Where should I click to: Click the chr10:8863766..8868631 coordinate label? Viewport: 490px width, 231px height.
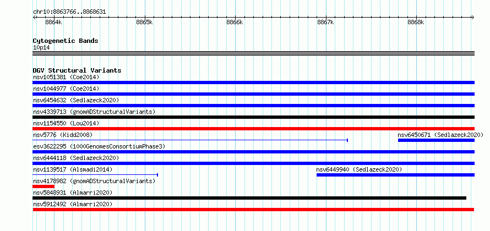point(69,12)
